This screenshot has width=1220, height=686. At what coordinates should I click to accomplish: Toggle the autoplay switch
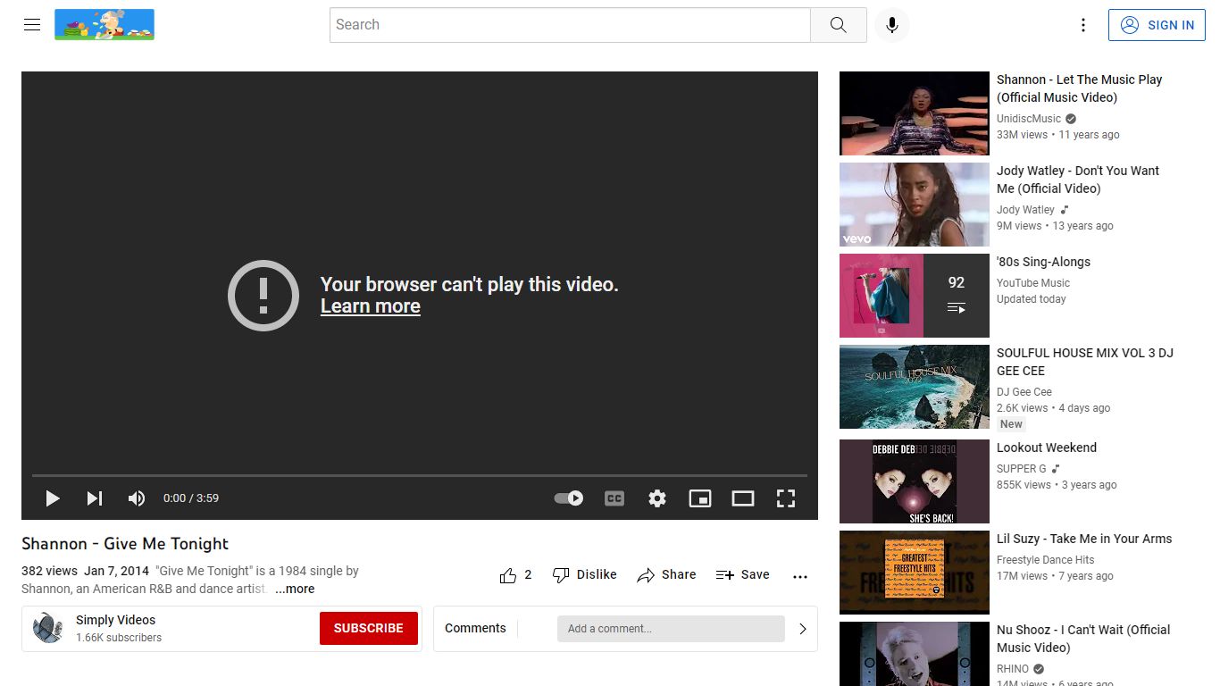[x=569, y=498]
